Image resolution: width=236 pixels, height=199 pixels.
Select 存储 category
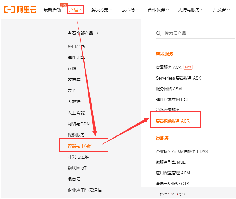[72, 68]
